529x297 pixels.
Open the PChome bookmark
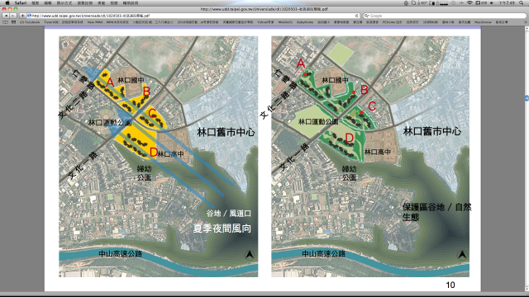(392, 22)
